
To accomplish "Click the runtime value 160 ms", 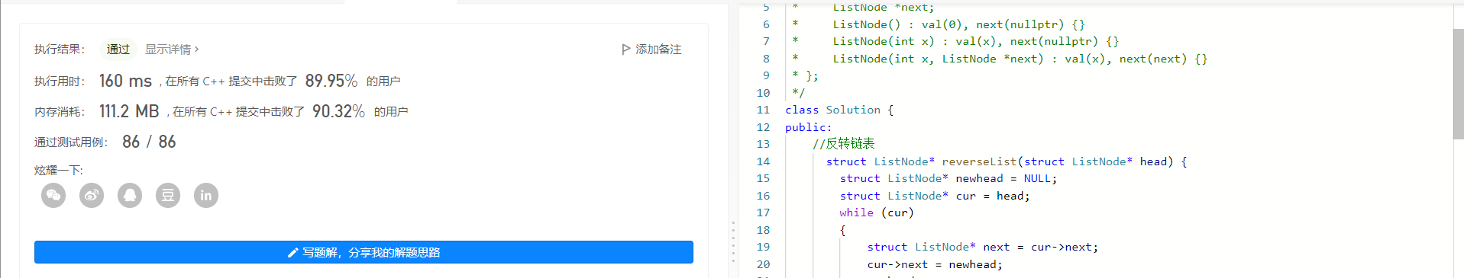I will (126, 81).
